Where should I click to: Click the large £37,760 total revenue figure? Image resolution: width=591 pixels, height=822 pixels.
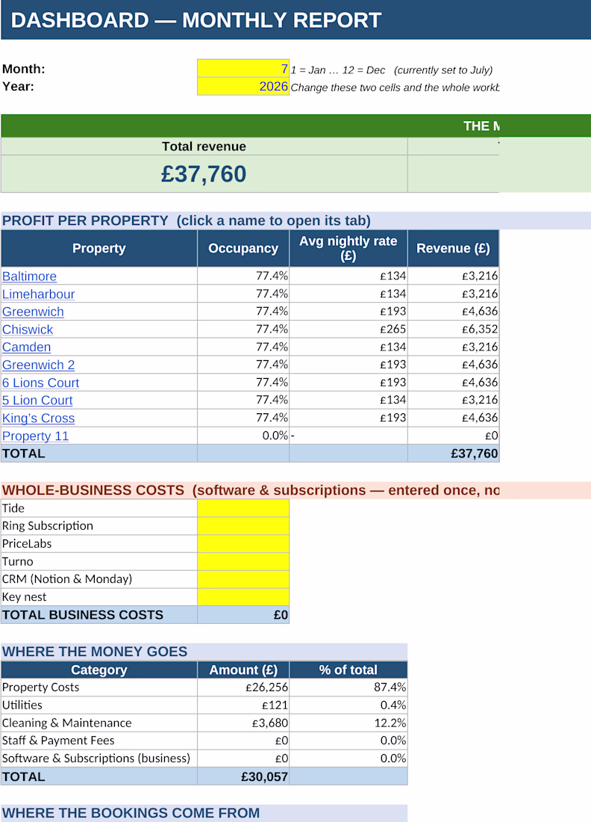(204, 174)
